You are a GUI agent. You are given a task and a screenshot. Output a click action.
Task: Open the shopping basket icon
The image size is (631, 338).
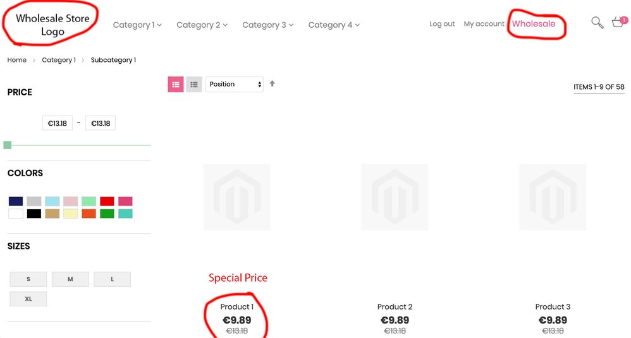coord(618,23)
